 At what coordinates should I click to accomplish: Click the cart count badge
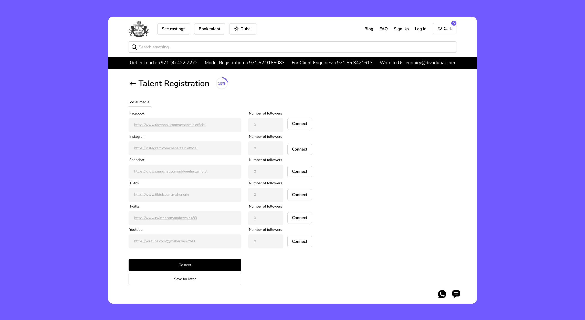click(454, 23)
